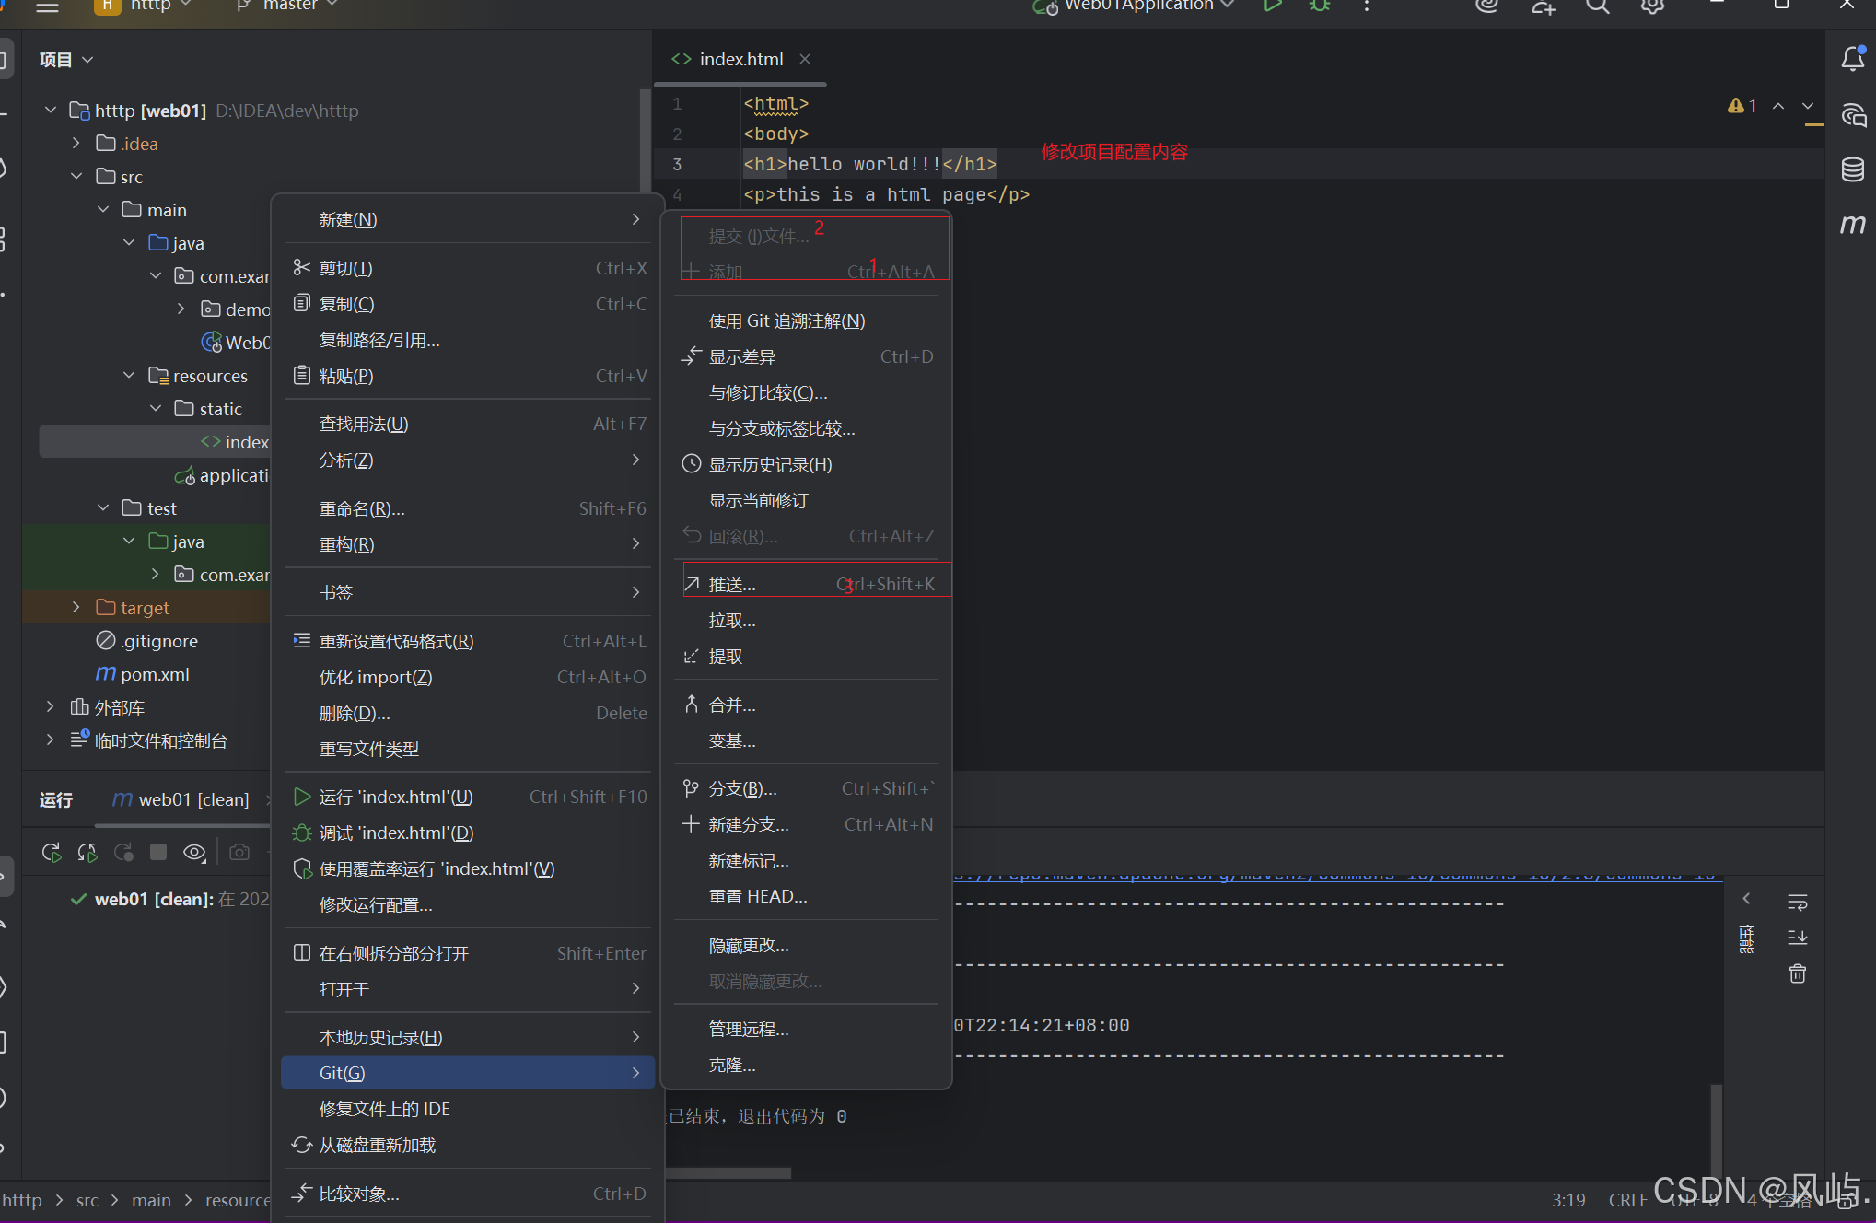This screenshot has height=1223, width=1876.
Task: Expand the 外部库 node
Action: 51,706
